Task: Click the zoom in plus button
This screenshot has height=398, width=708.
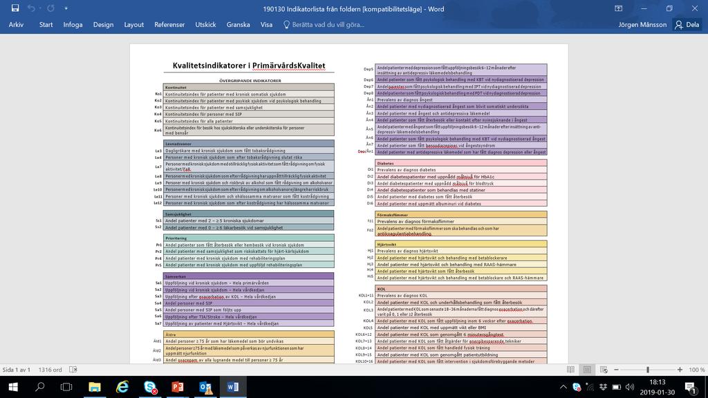Action: pyautogui.click(x=680, y=370)
